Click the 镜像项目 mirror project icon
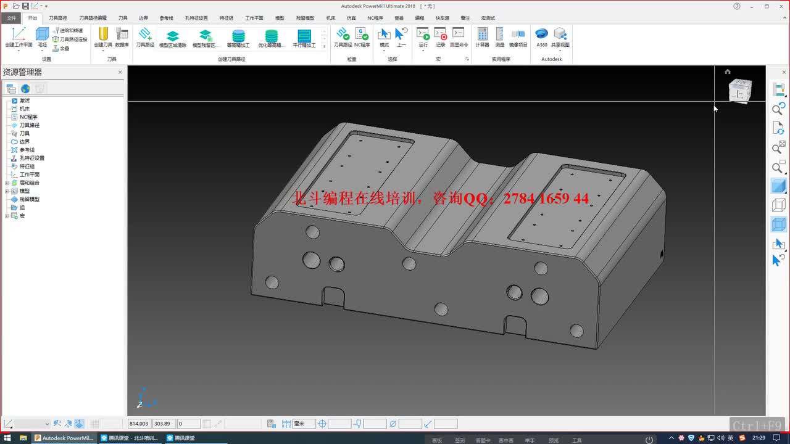 pos(518,35)
